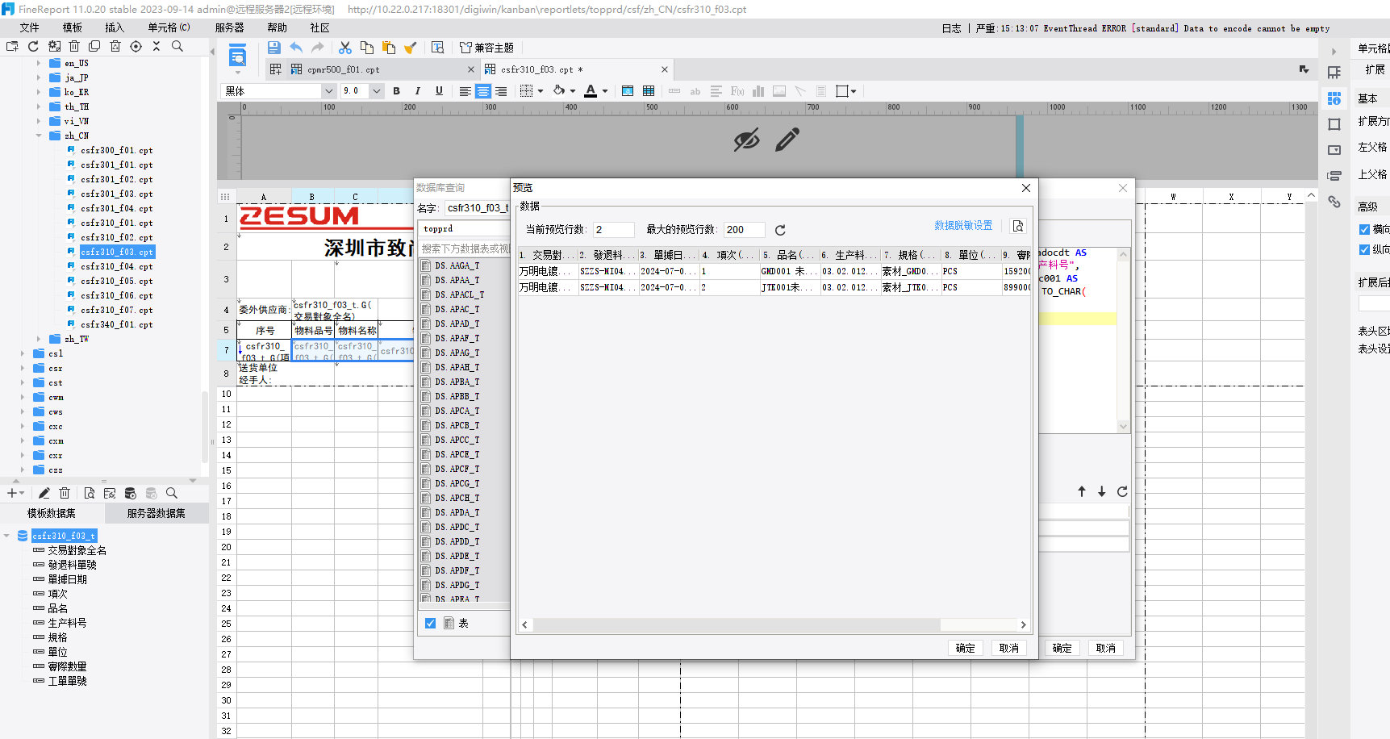Open the 插入 menu
Image resolution: width=1390 pixels, height=739 pixels.
point(115,27)
